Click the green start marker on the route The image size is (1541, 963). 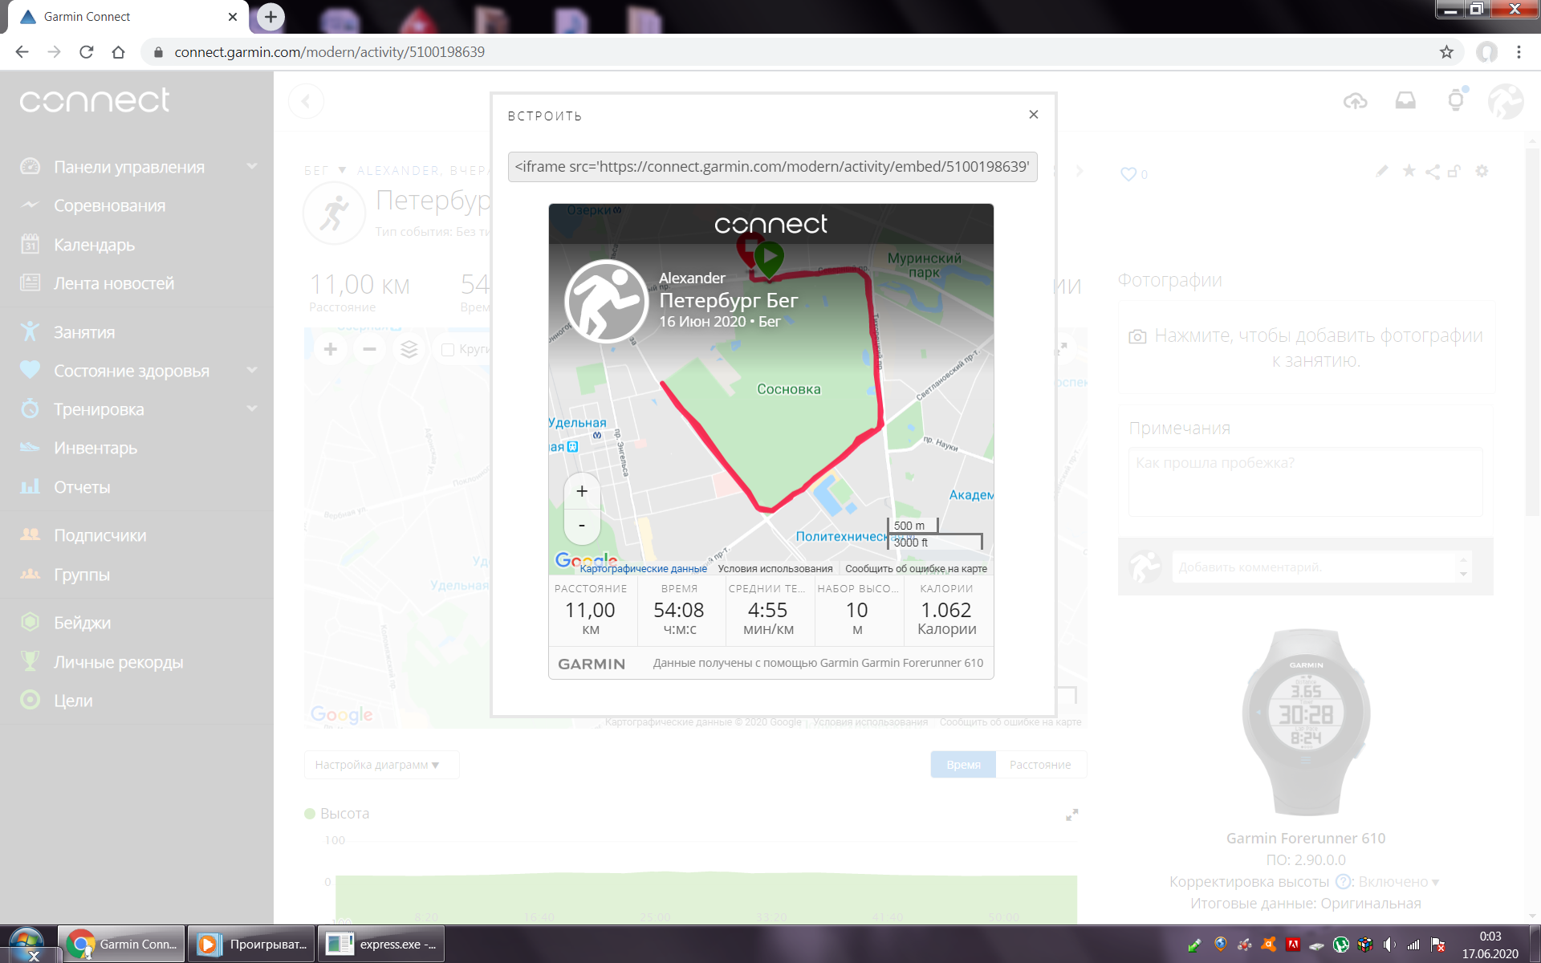point(769,260)
